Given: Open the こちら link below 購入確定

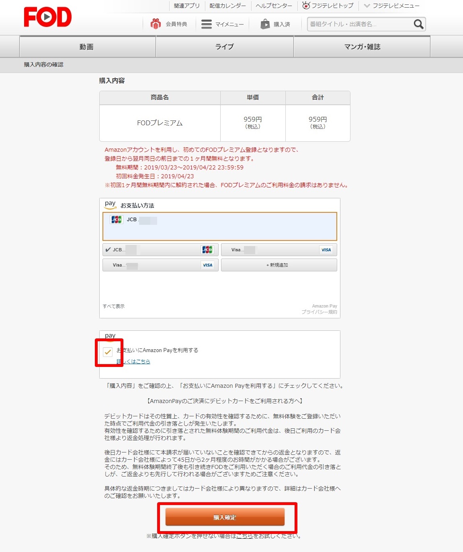Looking at the screenshot, I should click(x=244, y=536).
